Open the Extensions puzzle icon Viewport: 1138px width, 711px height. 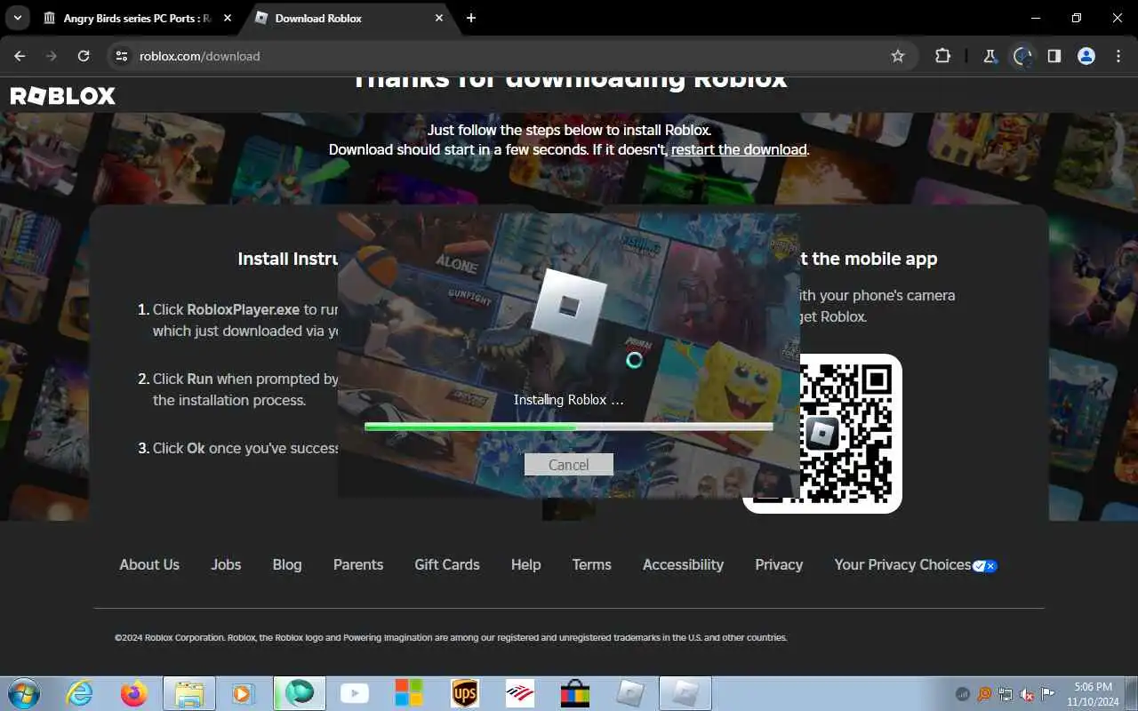[x=942, y=56]
